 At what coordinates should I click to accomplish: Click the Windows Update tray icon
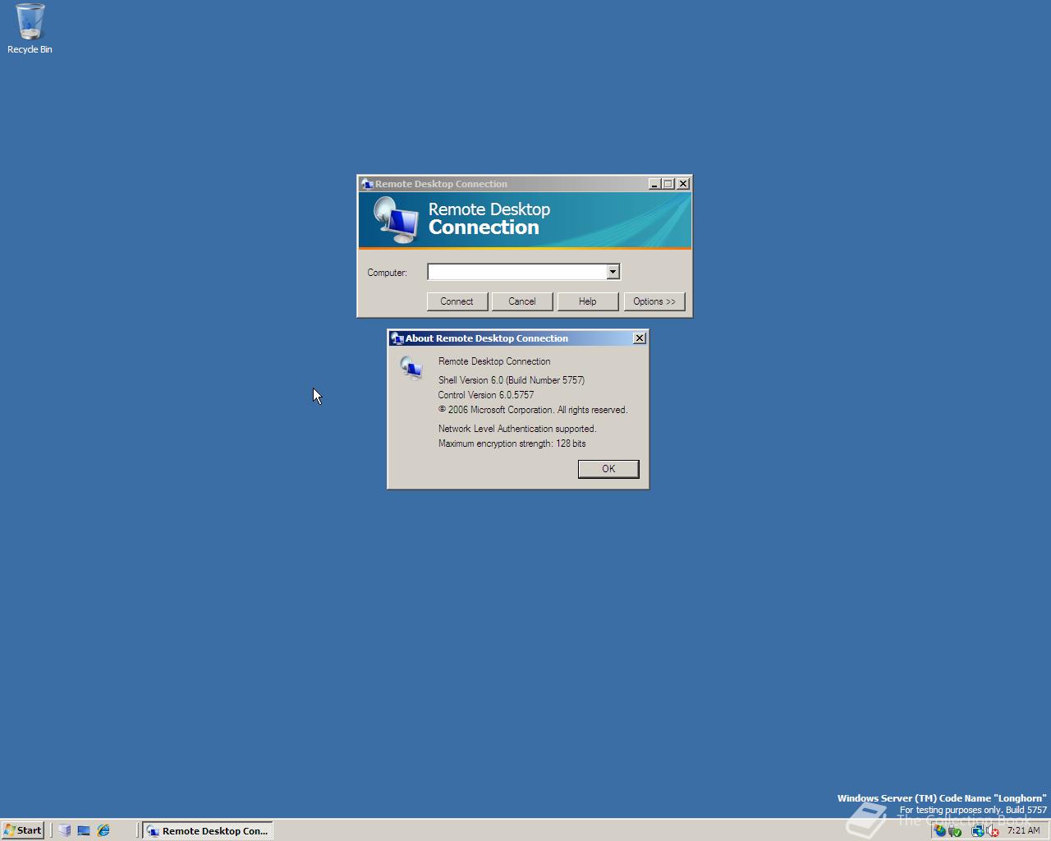(x=939, y=830)
